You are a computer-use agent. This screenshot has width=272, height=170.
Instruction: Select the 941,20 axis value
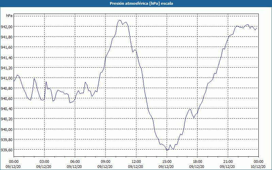pyautogui.click(x=6, y=68)
